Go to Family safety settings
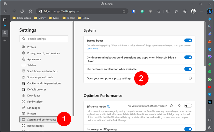 pos(35,102)
